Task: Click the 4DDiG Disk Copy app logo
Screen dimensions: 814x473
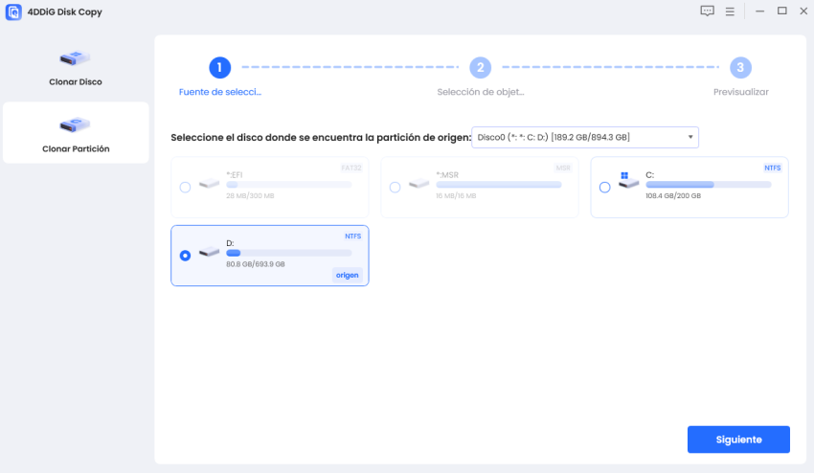Action: (14, 11)
